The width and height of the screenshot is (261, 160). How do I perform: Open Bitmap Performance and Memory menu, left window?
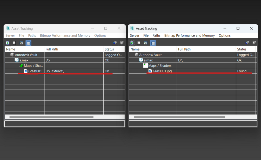coord(65,35)
